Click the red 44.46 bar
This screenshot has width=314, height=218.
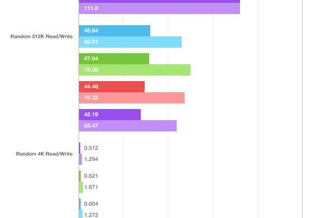[112, 87]
